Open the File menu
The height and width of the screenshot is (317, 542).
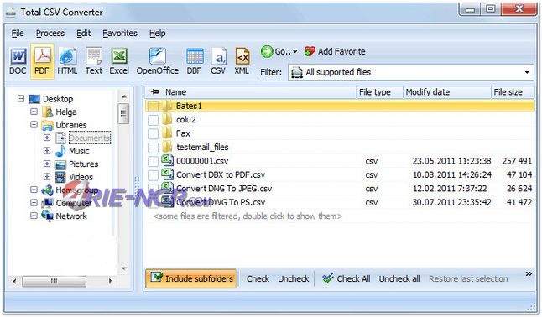(18, 34)
